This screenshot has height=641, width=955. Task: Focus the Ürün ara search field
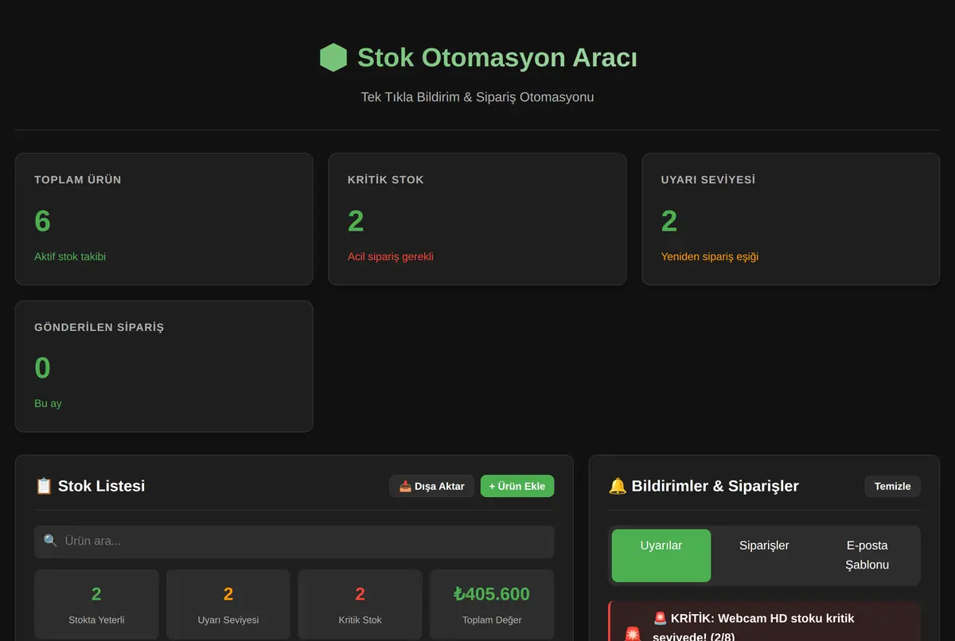[x=294, y=542]
